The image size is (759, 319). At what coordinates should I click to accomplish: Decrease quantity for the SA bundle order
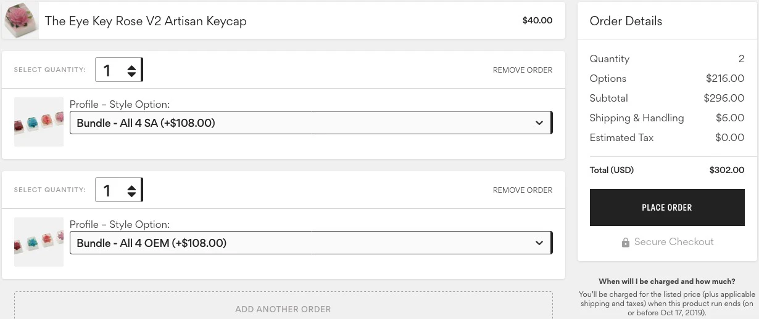point(131,74)
